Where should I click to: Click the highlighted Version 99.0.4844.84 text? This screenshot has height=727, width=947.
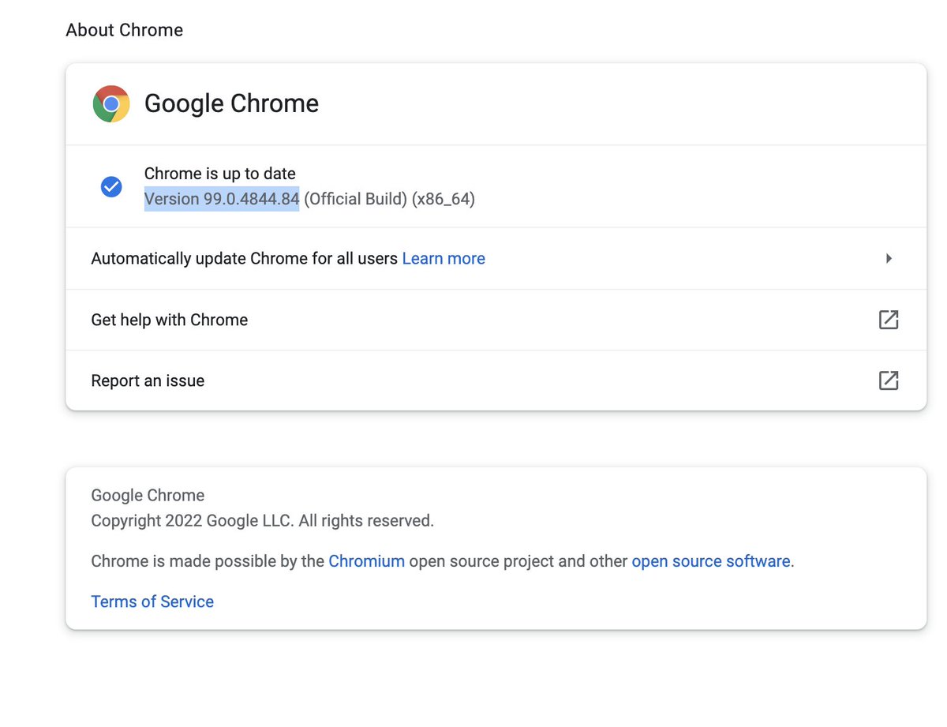pyautogui.click(x=222, y=199)
